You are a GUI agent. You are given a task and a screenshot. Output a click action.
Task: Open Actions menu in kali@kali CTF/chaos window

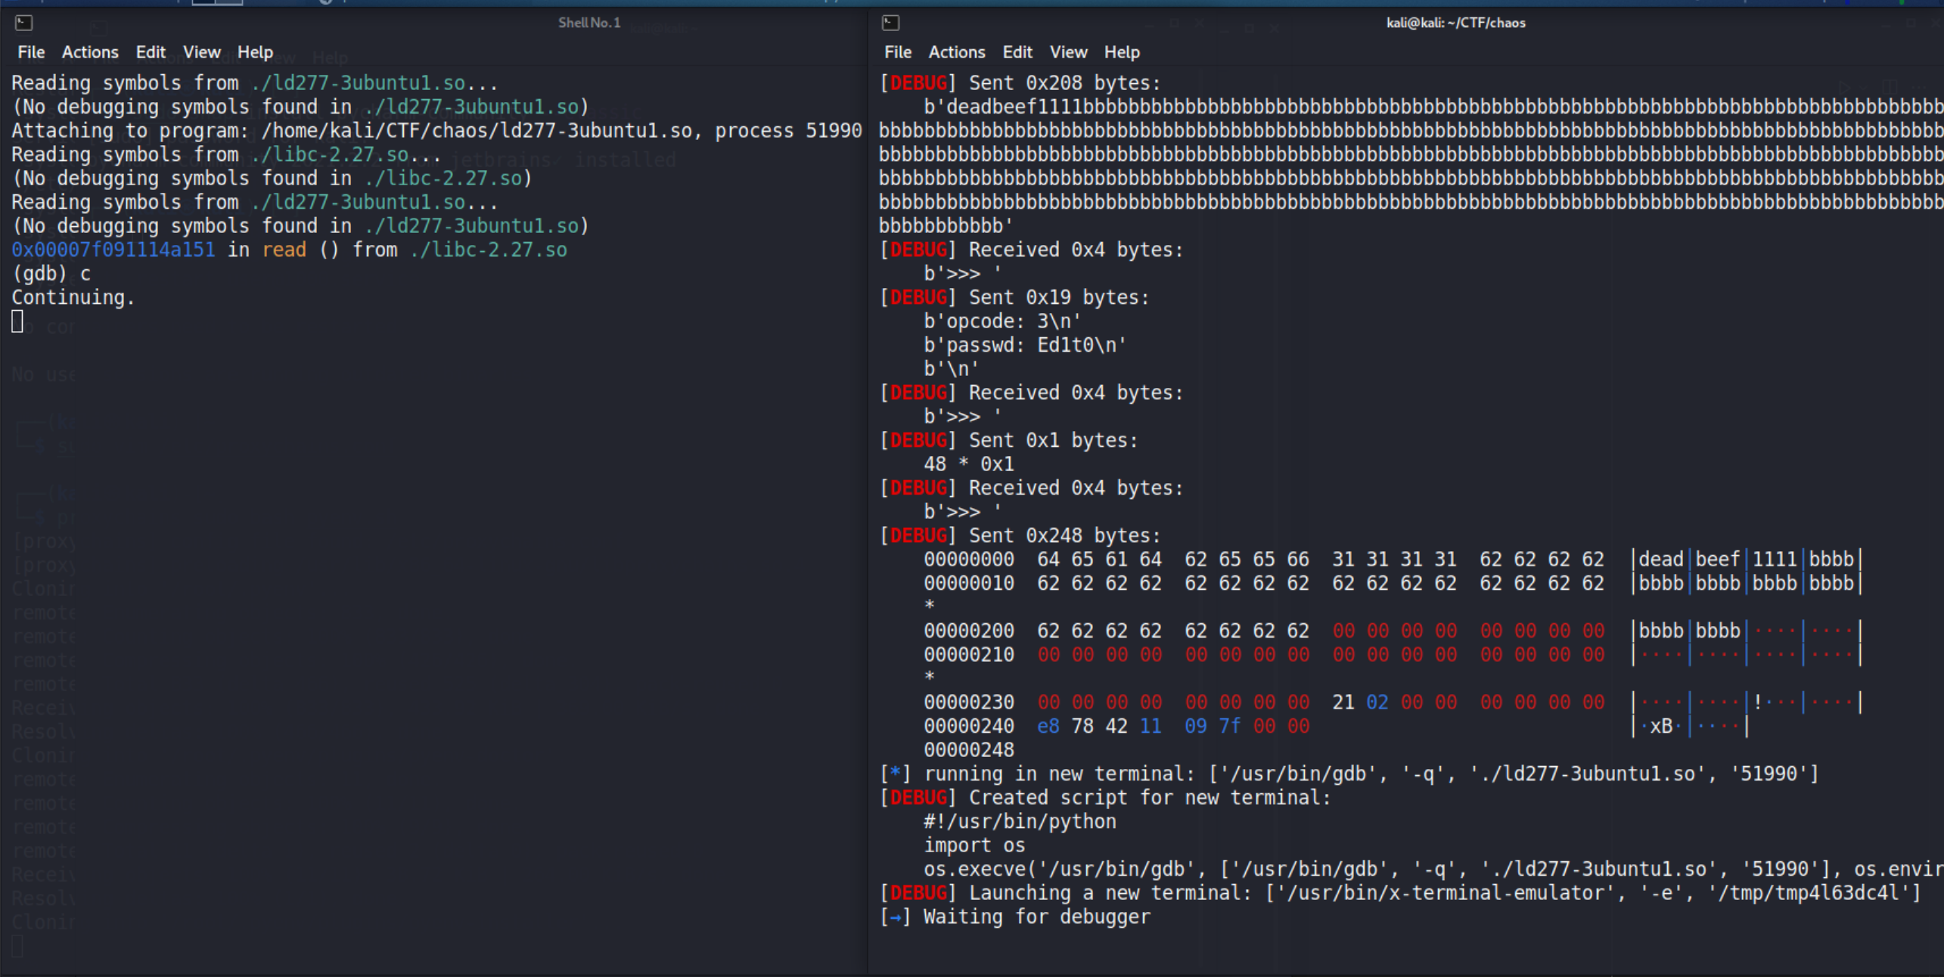point(957,52)
